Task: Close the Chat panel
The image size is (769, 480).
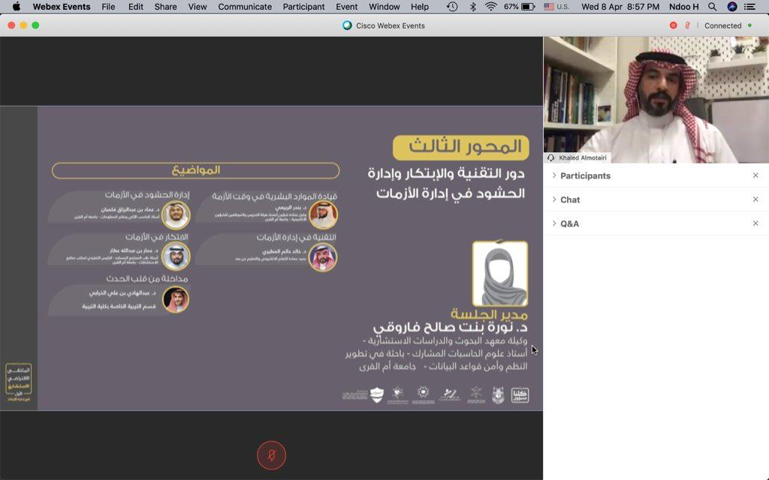Action: pos(755,199)
